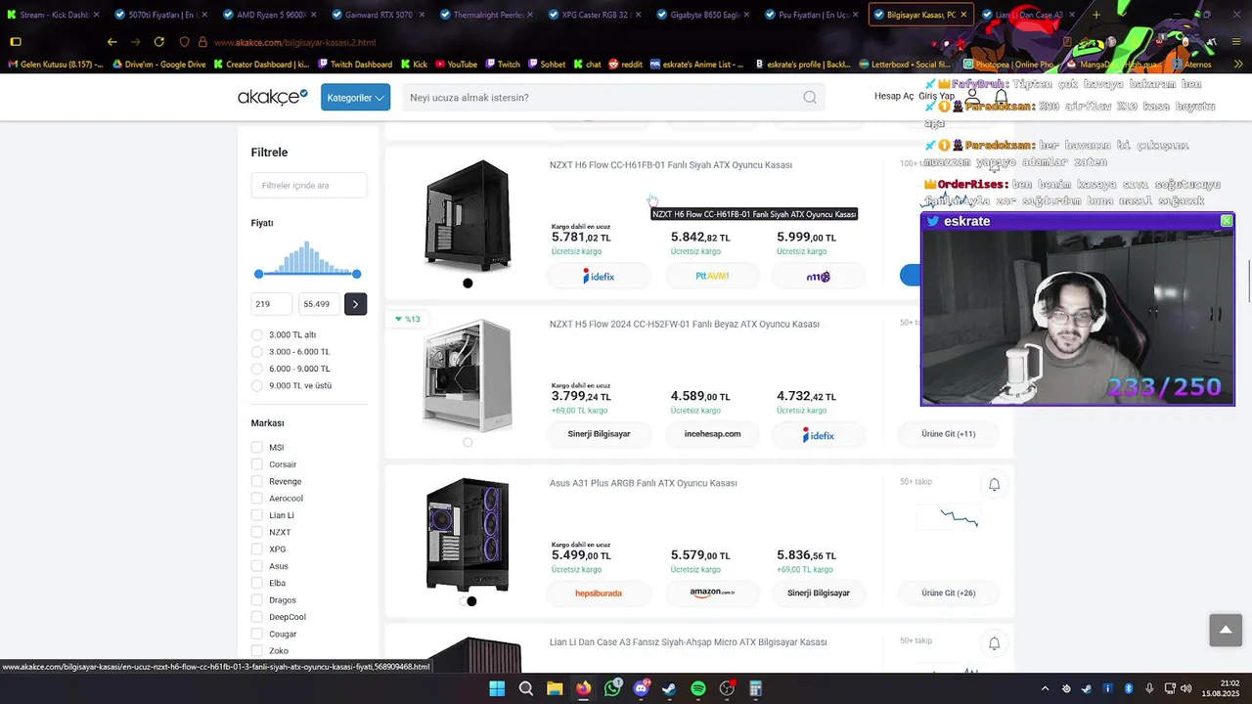Open Calculator from the taskbar
This screenshot has height=704, width=1252.
(755, 688)
